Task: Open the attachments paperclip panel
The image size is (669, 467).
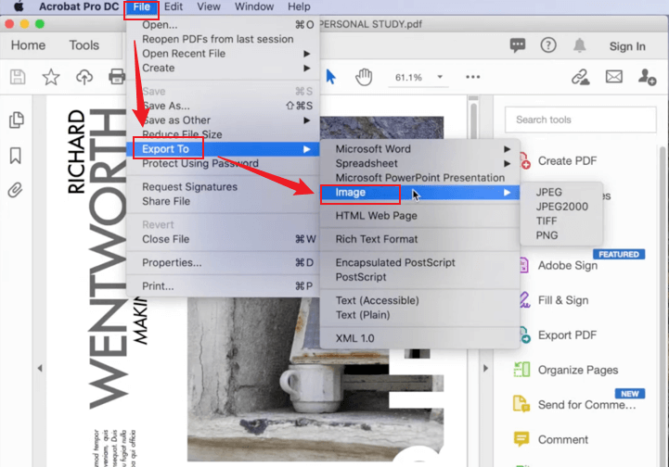Action: 15,190
